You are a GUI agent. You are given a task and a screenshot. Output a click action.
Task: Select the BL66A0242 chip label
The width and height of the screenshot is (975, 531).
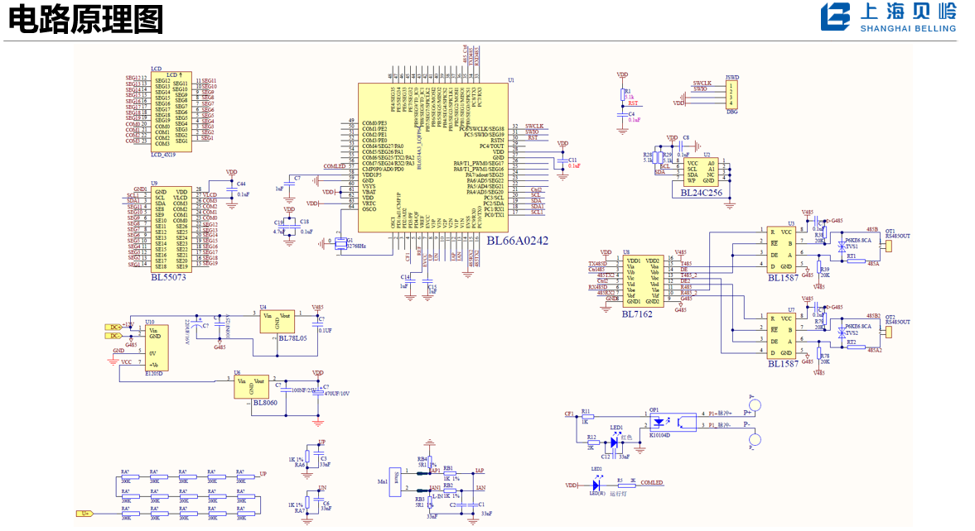pos(517,241)
